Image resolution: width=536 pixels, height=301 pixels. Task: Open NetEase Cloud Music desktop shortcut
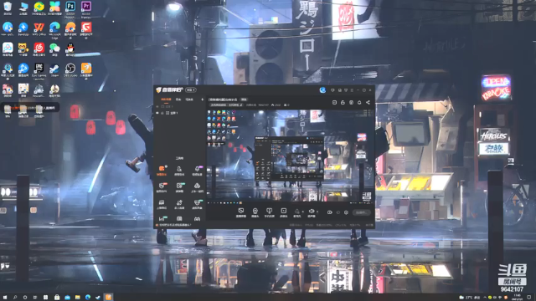click(39, 49)
